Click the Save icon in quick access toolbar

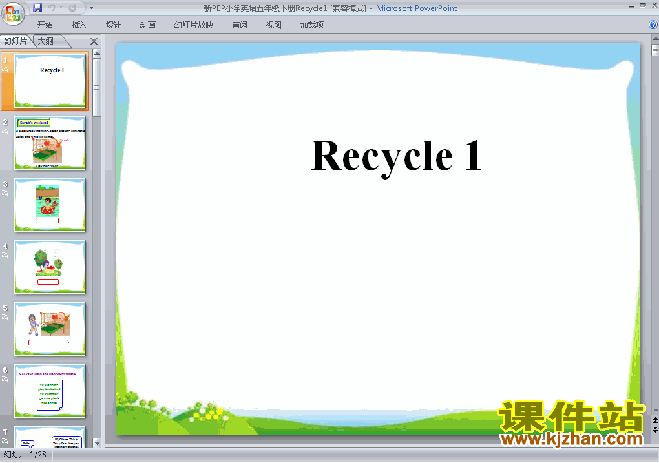37,8
